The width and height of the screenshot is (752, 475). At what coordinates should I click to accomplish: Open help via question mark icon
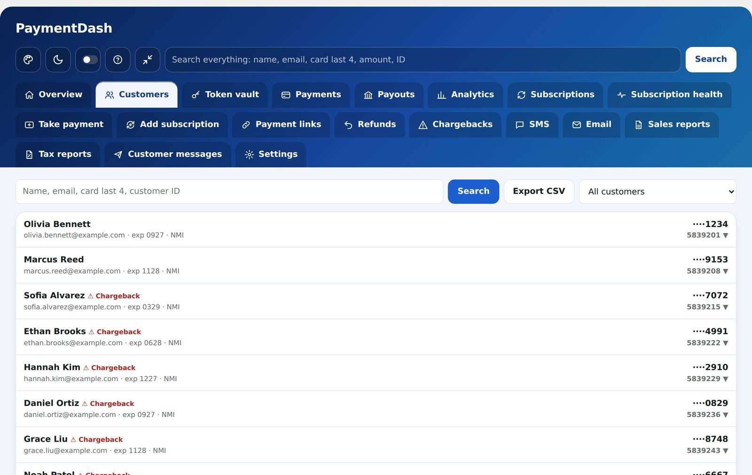117,60
